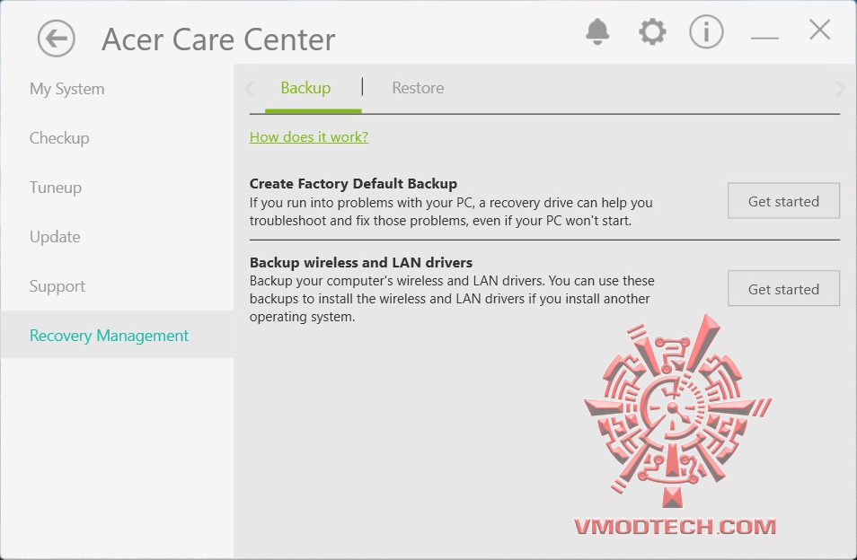Select Support in the sidebar

(x=57, y=286)
